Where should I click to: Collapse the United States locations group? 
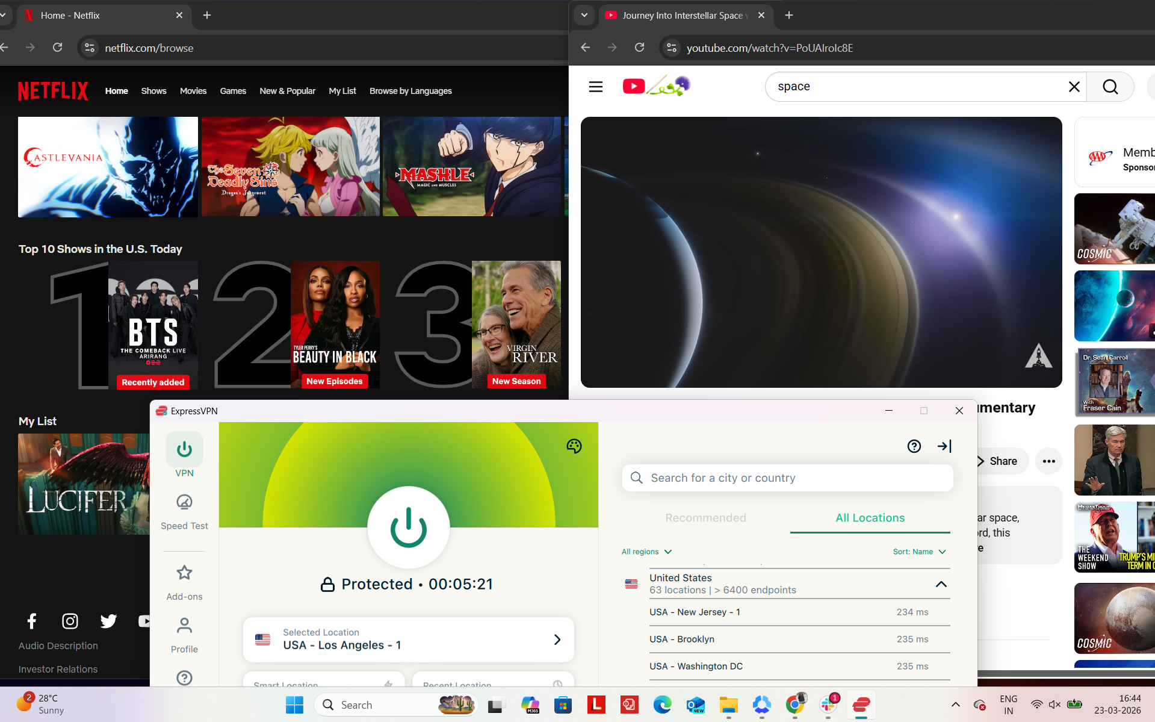pos(941,584)
